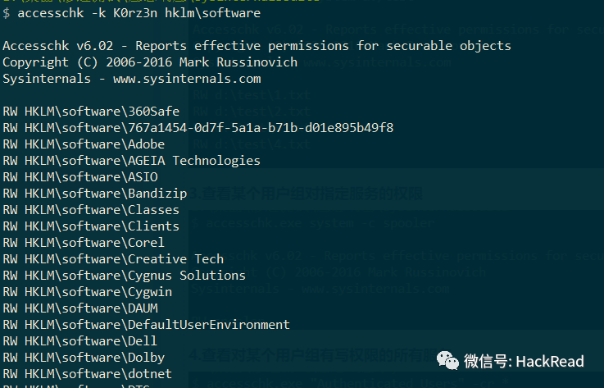Select the 767a1454-0d7f GUID registry entry
Image resolution: width=604 pixels, height=388 pixels.
tap(198, 128)
